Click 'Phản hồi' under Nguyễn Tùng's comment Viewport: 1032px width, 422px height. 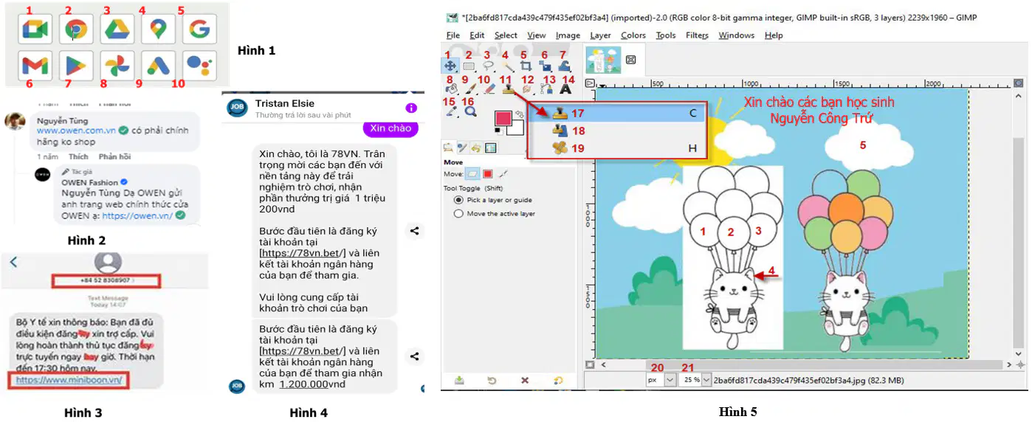point(114,156)
